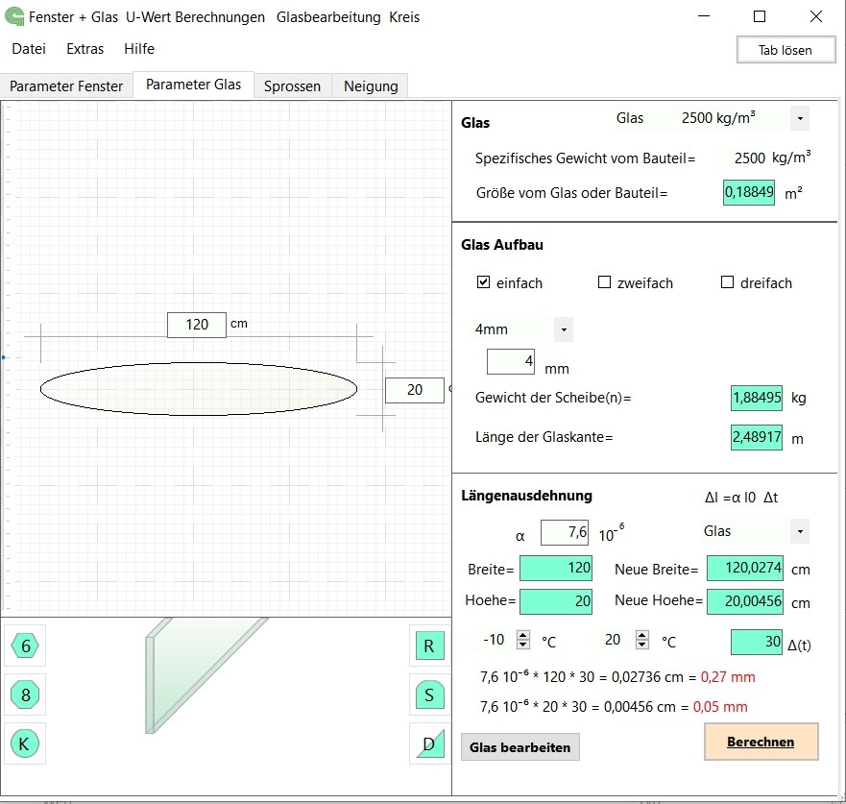Choose the circle shape icon labeled K

[25, 743]
